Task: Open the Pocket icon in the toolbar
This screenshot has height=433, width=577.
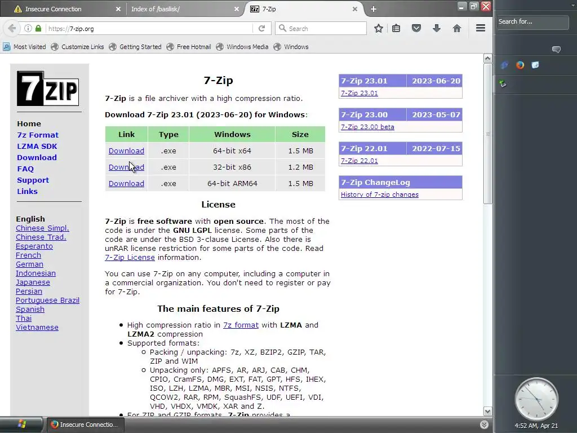Action: pos(416,28)
